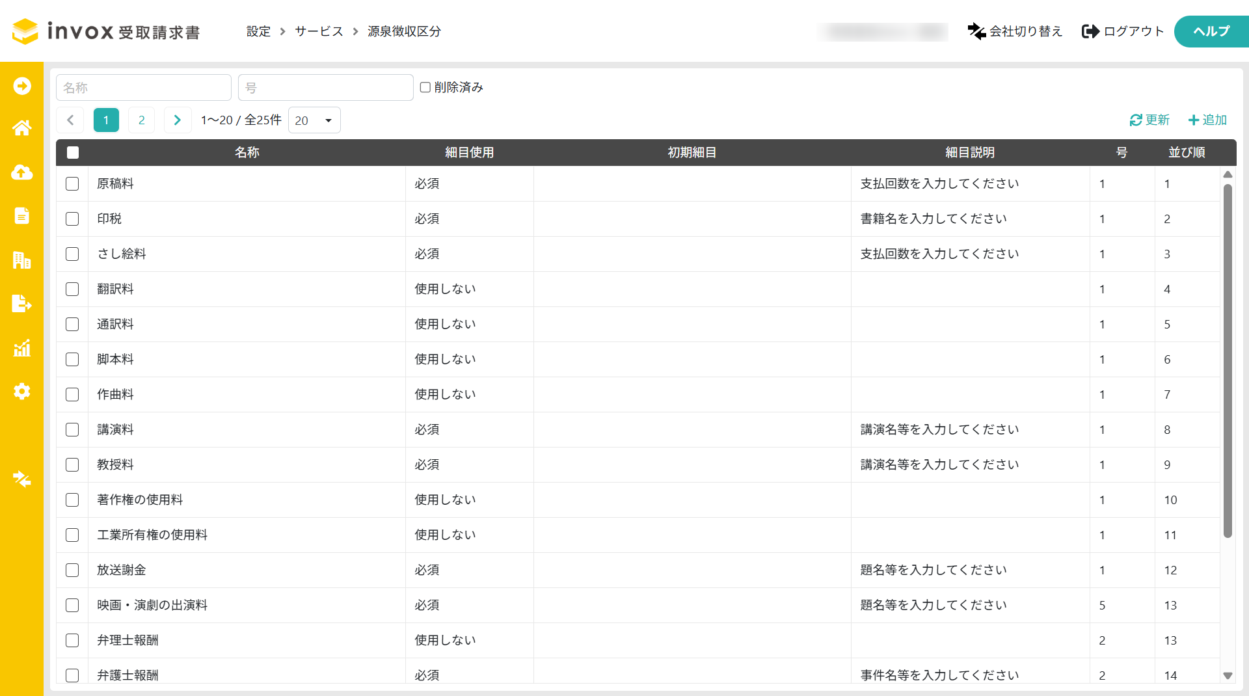This screenshot has width=1249, height=696.
Task: Tick the select-all header checkbox
Action: pos(73,152)
